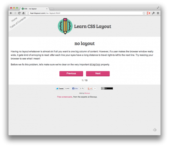Open the Chrome hamburger menu
This screenshot has height=147, width=169.
click(x=158, y=13)
